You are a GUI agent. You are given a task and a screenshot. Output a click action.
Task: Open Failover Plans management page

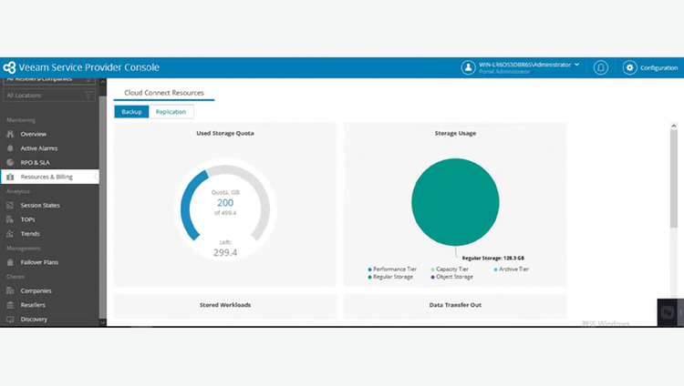coord(39,262)
